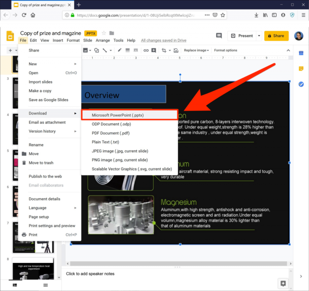Close the browser tab
This screenshot has height=291, width=309.
(x=69, y=5)
